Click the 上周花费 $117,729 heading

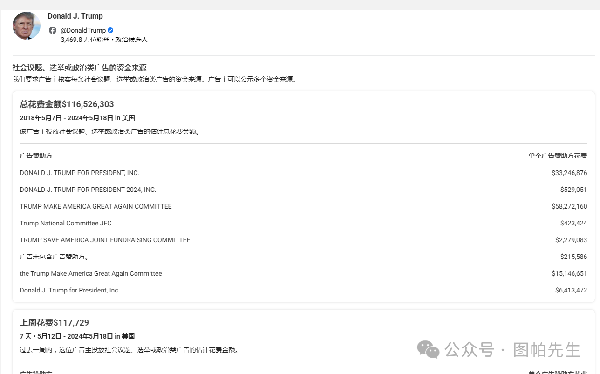[x=54, y=323]
